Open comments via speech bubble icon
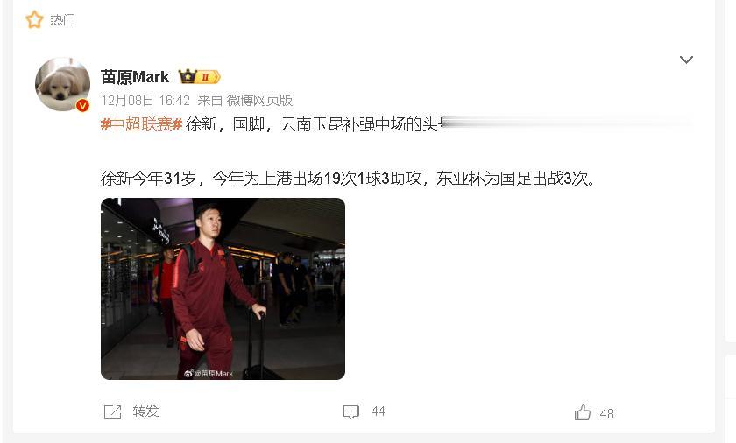 click(x=351, y=412)
